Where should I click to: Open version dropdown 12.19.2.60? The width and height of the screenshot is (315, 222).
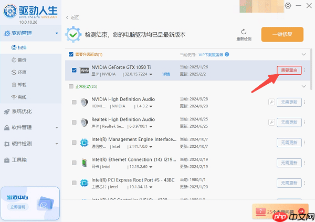(151, 167)
